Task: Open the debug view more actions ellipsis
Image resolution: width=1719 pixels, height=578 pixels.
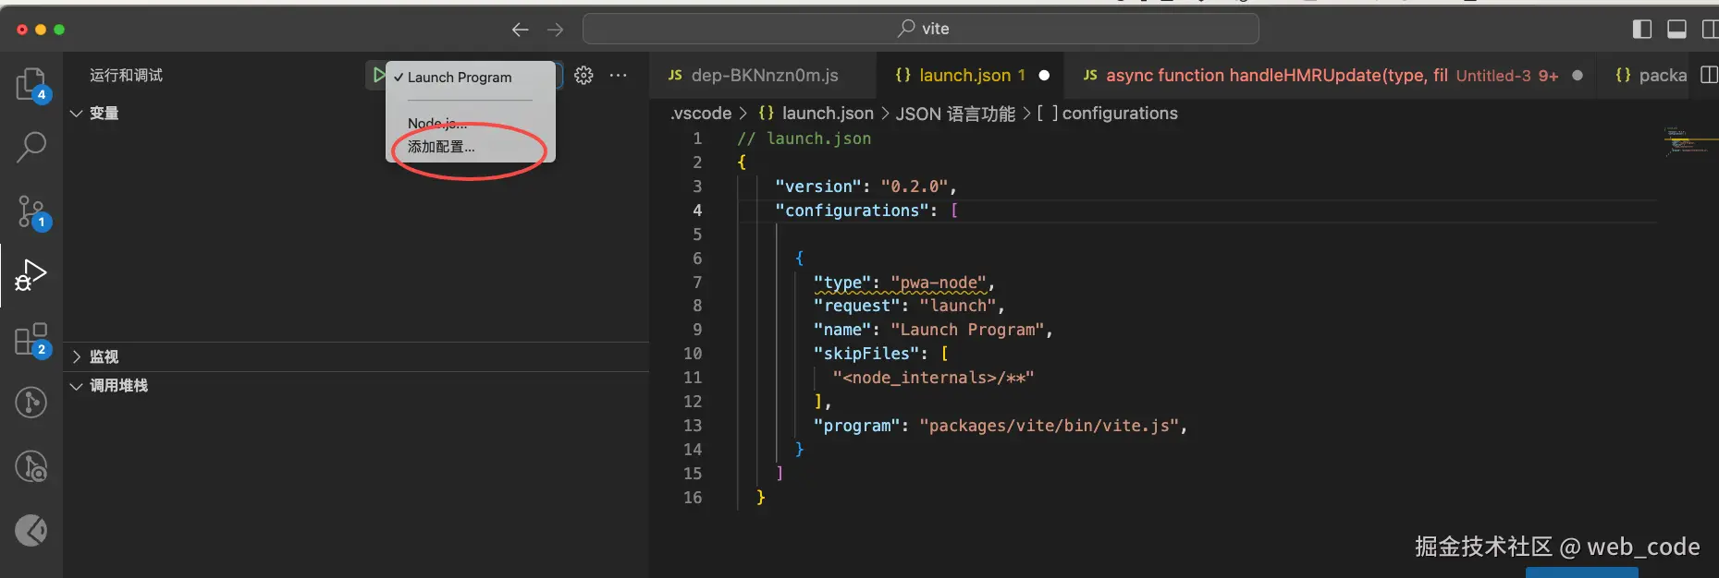Action: [x=619, y=76]
